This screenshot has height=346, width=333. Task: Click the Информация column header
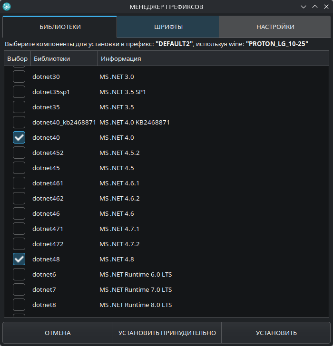[120, 58]
